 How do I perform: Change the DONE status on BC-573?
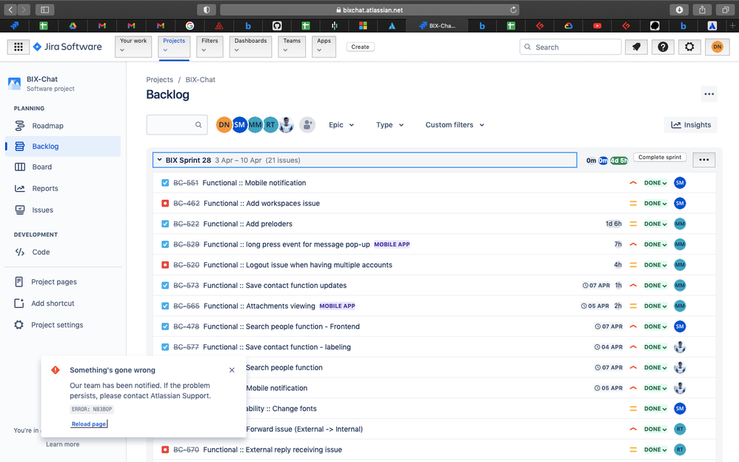pyautogui.click(x=655, y=285)
